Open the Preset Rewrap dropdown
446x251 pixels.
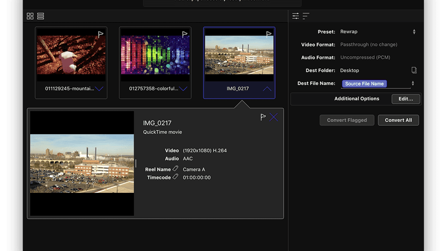(378, 32)
